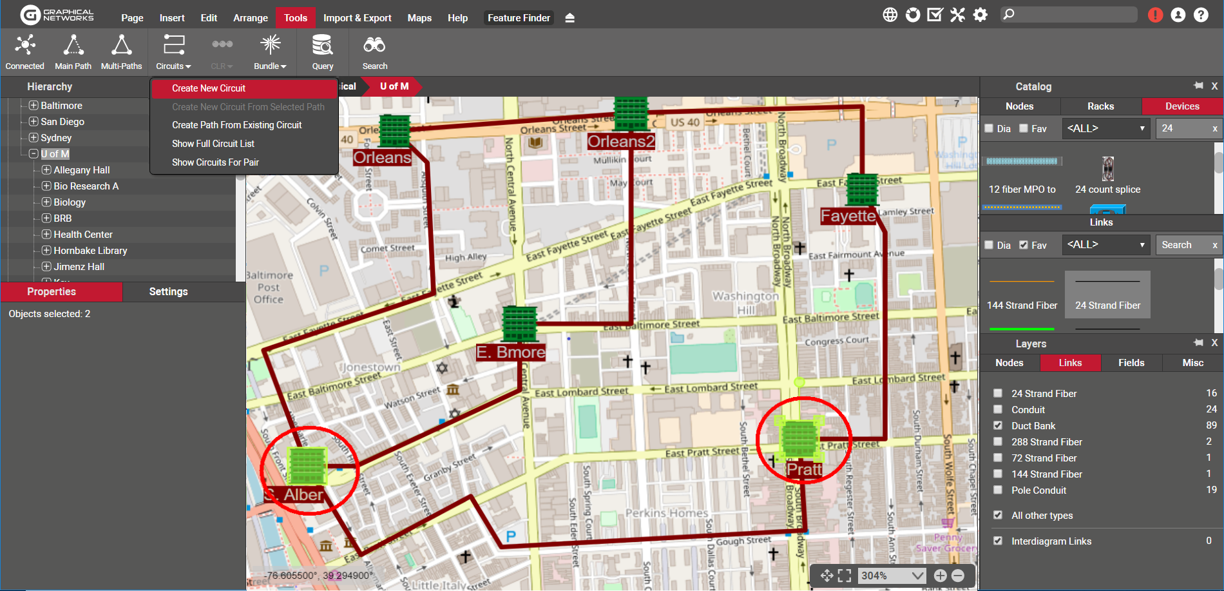The width and height of the screenshot is (1224, 591).
Task: Clear the 24 catalog filter field
Action: (x=1215, y=128)
